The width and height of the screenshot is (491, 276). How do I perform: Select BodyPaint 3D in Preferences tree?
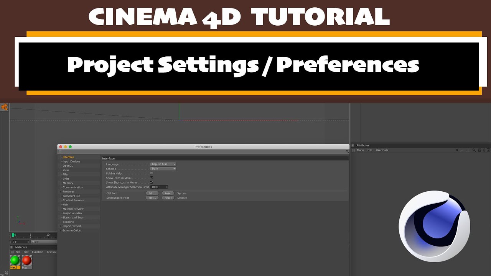(71, 196)
